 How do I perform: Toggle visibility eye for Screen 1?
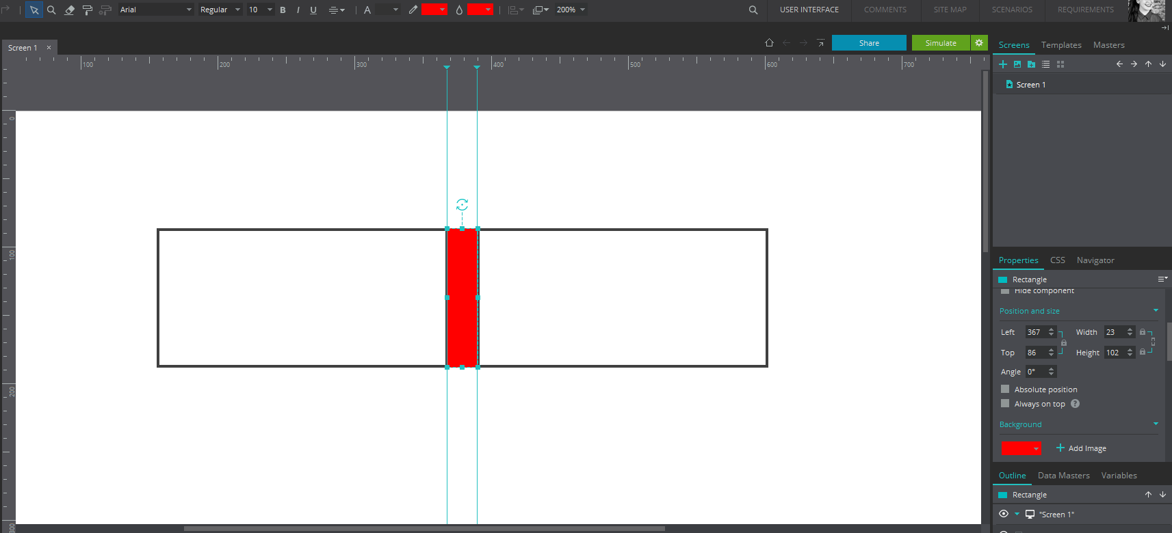pos(1004,514)
